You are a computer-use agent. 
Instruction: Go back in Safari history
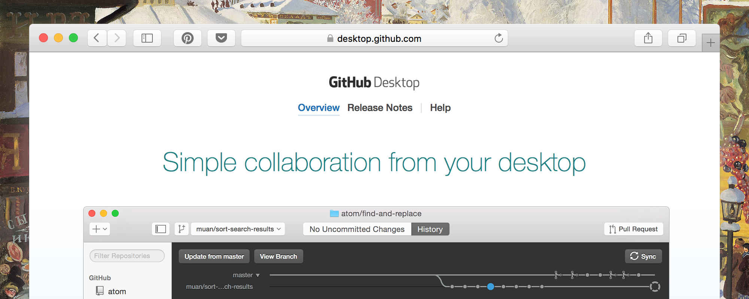[97, 38]
